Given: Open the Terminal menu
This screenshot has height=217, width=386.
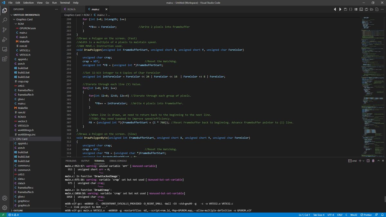Looking at the screenshot, I should (65, 3).
